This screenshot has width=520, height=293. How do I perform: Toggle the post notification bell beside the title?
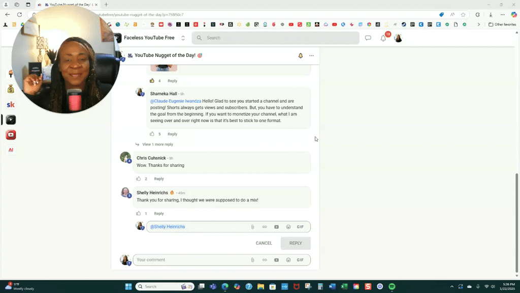[x=301, y=55]
